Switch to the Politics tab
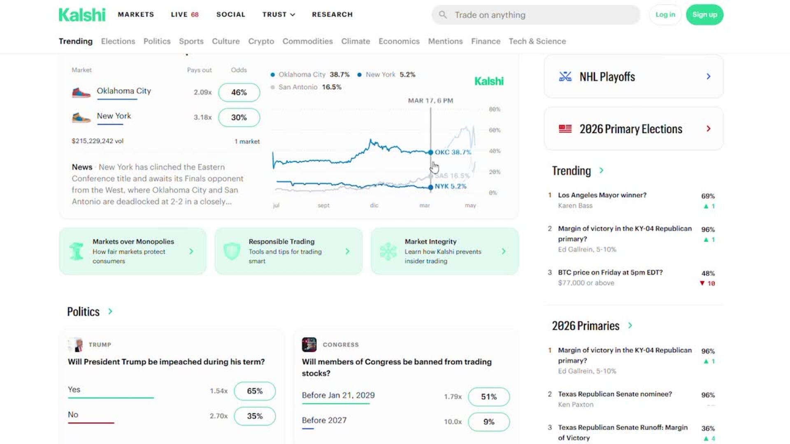Screen dimensions: 790x444 pyautogui.click(x=157, y=41)
